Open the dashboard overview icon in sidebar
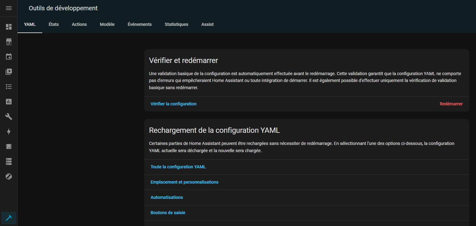This screenshot has width=476, height=226. pyautogui.click(x=9, y=27)
